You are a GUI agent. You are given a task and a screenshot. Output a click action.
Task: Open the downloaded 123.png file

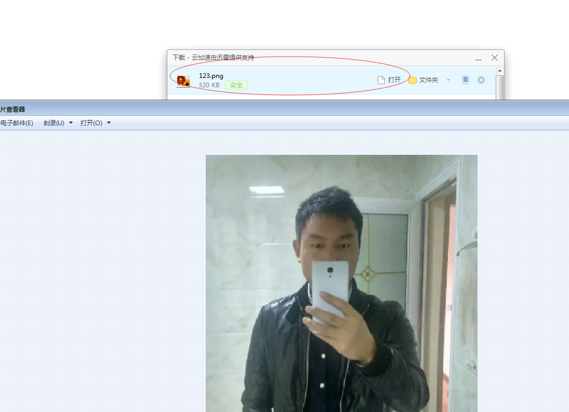[x=389, y=80]
